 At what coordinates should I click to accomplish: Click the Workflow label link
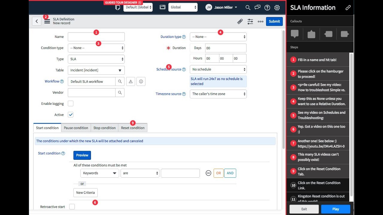coord(52,81)
